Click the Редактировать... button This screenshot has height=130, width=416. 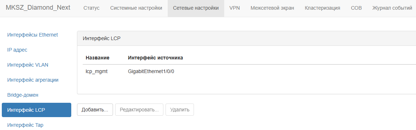[139, 110]
